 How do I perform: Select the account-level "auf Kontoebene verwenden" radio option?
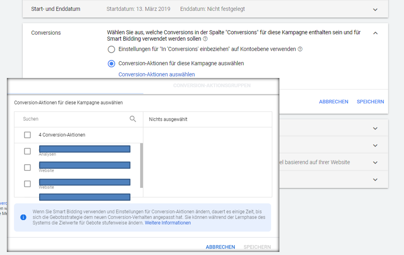point(111,49)
